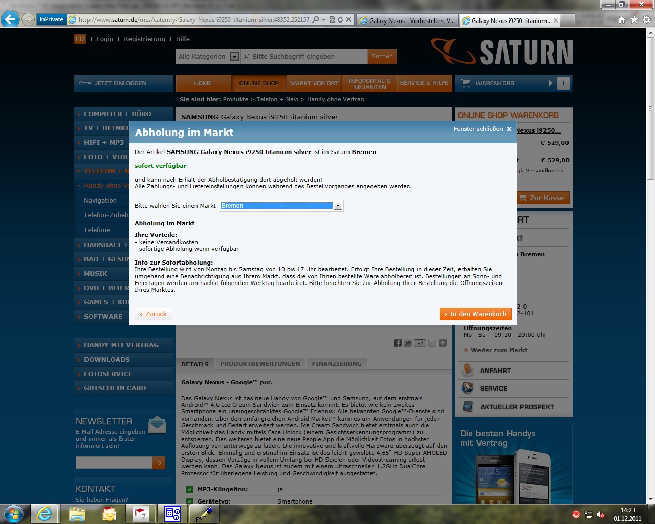Open the browser Home icon
Viewport: 655px width, 524px height.
(x=622, y=19)
